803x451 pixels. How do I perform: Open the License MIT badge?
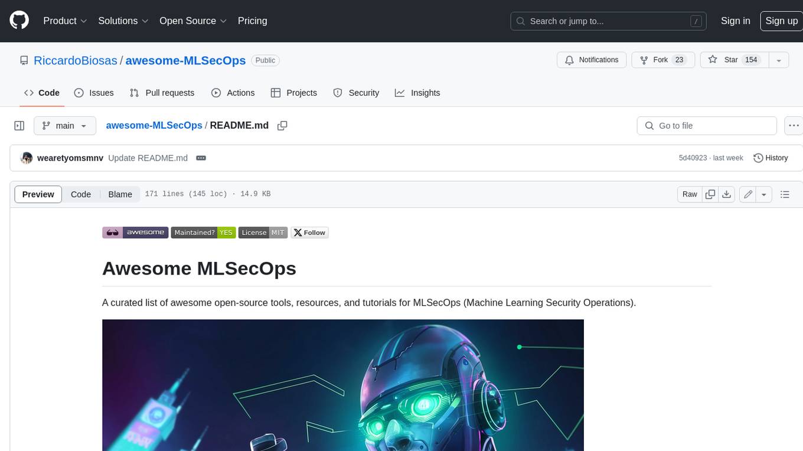263,233
